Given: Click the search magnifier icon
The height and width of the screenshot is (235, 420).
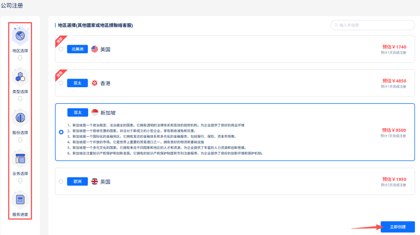Looking at the screenshot, I should (336, 25).
